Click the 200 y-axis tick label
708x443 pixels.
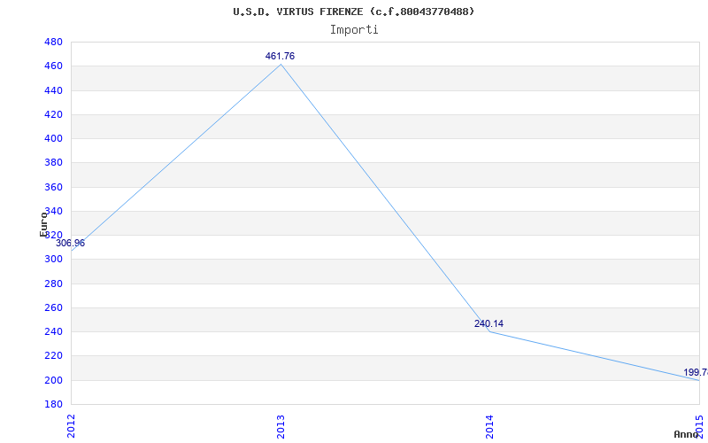[x=53, y=380]
